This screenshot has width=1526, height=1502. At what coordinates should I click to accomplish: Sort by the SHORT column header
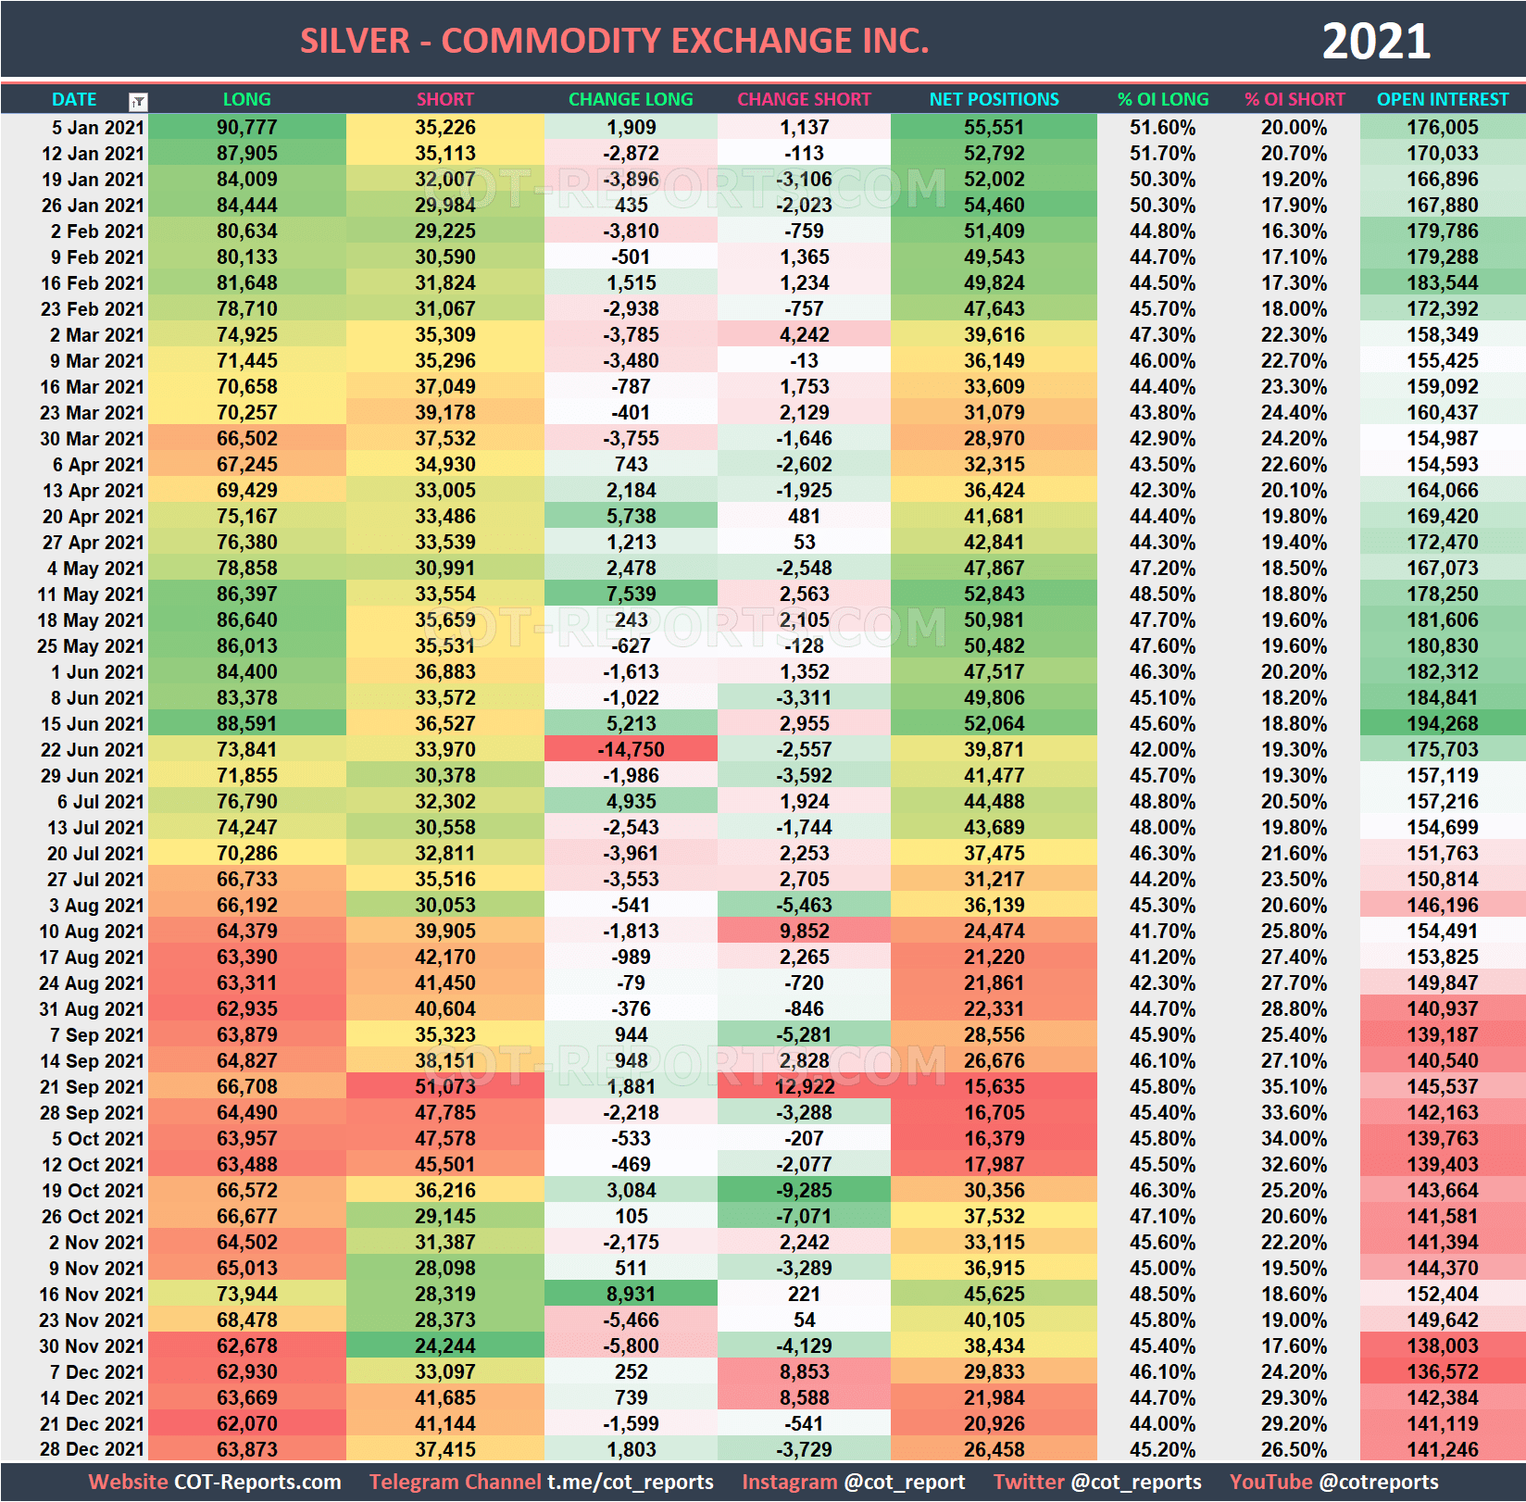click(x=444, y=99)
